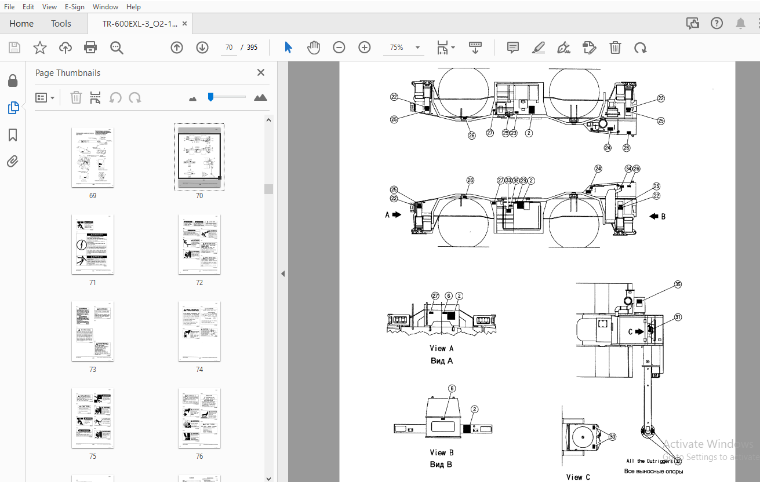The image size is (760, 482).
Task: Click the read mode keyboard icon
Action: click(475, 48)
